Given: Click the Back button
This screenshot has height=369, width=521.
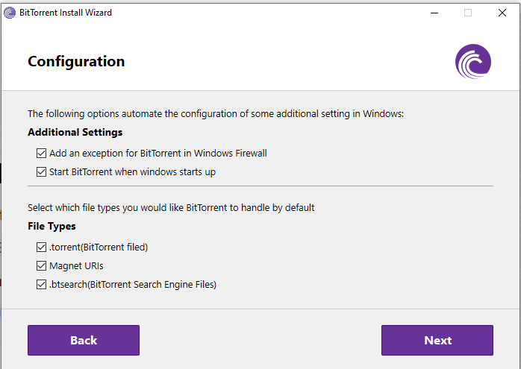Looking at the screenshot, I should [x=84, y=340].
